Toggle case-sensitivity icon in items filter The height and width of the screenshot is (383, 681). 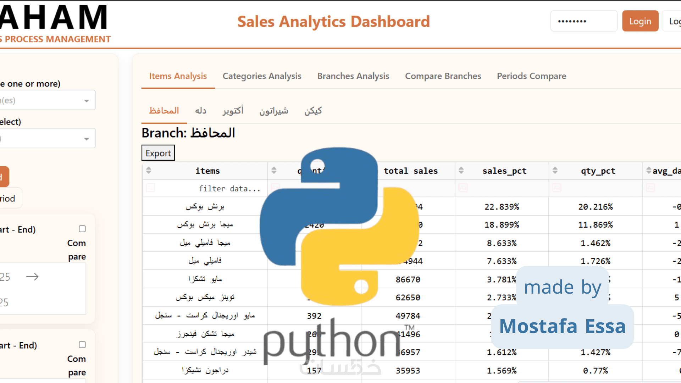150,188
